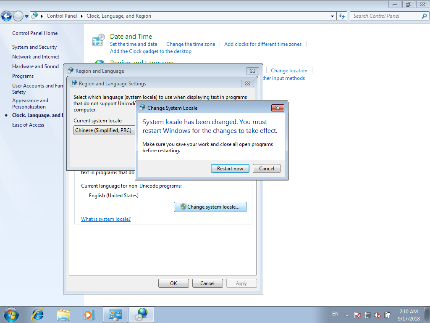Screen dimensions: 430x323
Task: Expand the arrow after Control Panel breadcrumb
Action: coord(82,16)
